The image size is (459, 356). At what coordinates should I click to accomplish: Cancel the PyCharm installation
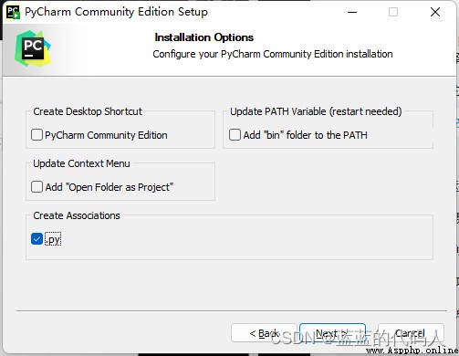411,333
